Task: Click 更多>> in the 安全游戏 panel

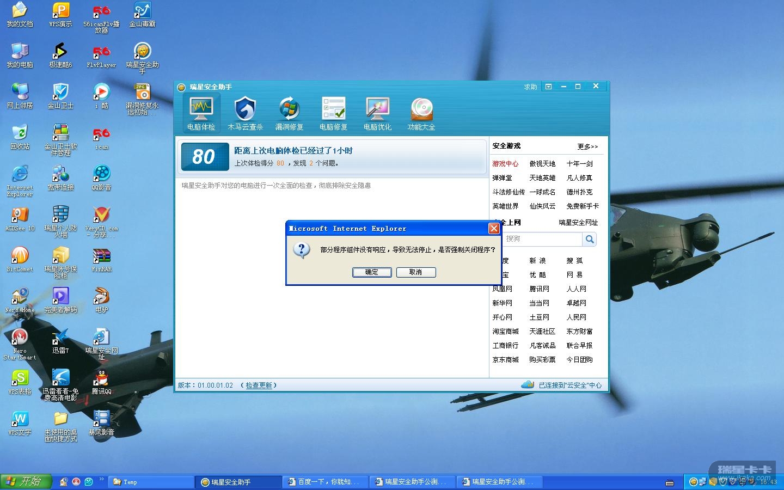Action: (587, 146)
